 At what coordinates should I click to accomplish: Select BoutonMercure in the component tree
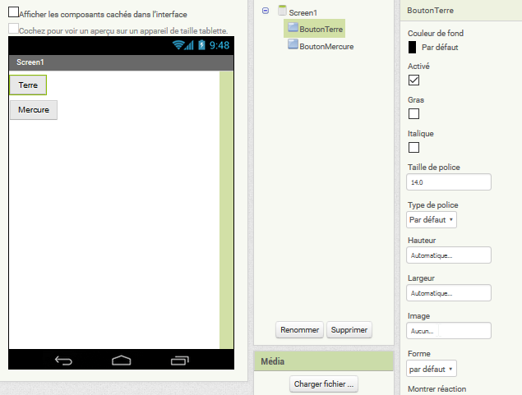pyautogui.click(x=326, y=47)
